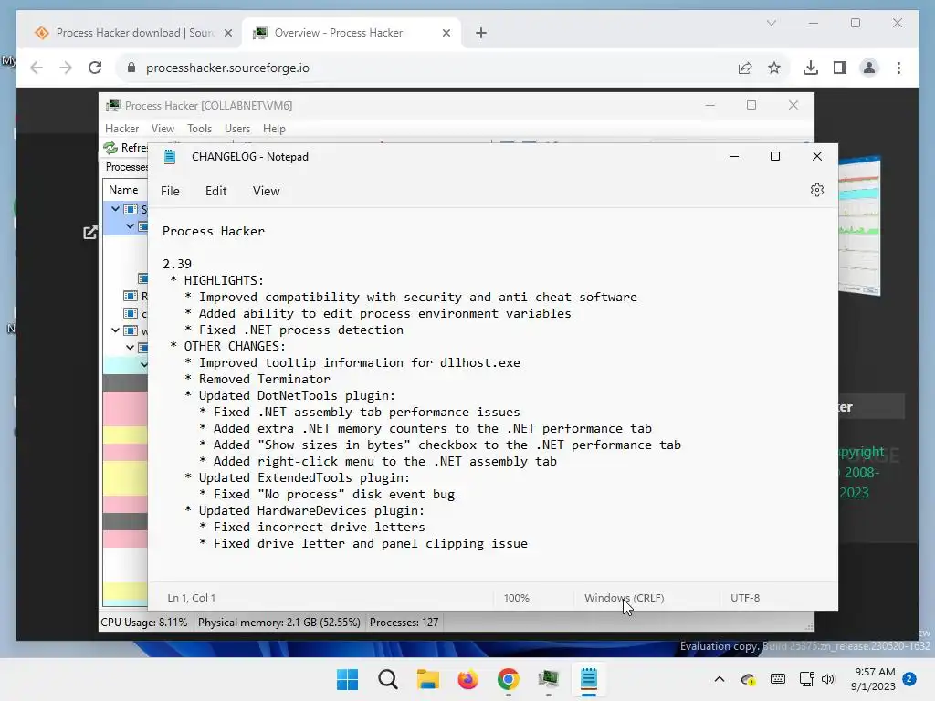The height and width of the screenshot is (701, 935).
Task: Share this page via the share icon
Action: point(745,68)
